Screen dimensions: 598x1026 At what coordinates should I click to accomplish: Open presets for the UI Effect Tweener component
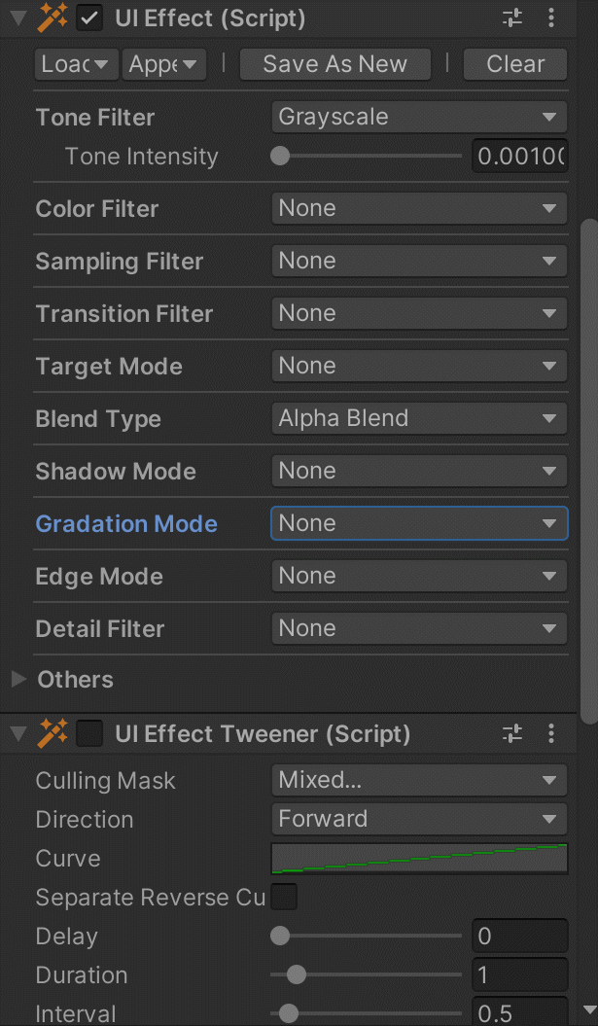click(x=512, y=733)
